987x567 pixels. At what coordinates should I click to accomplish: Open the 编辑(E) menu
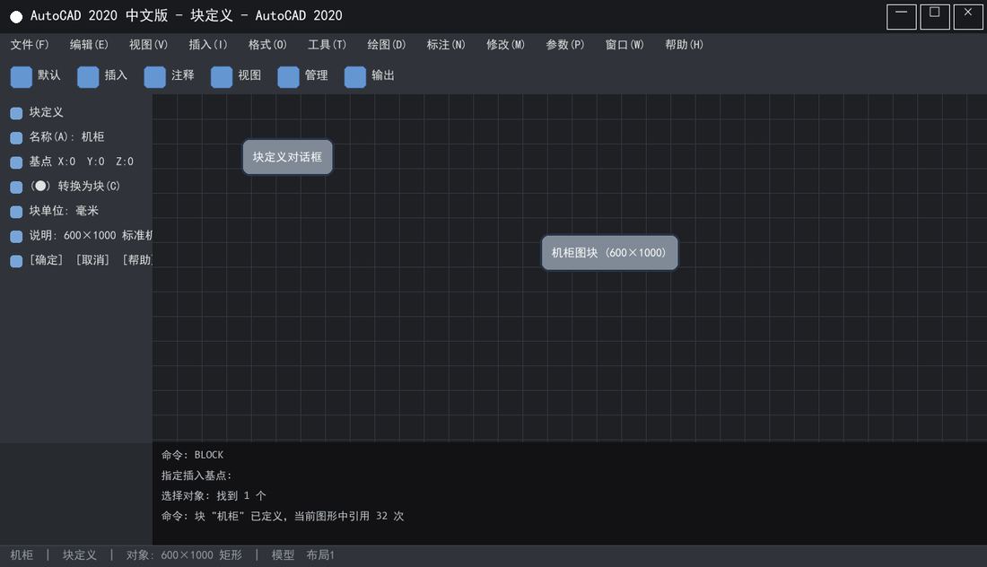tap(89, 45)
